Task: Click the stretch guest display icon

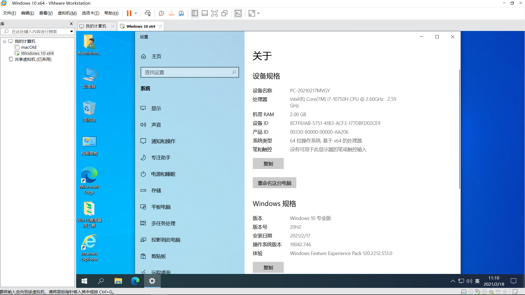Action: [x=252, y=13]
